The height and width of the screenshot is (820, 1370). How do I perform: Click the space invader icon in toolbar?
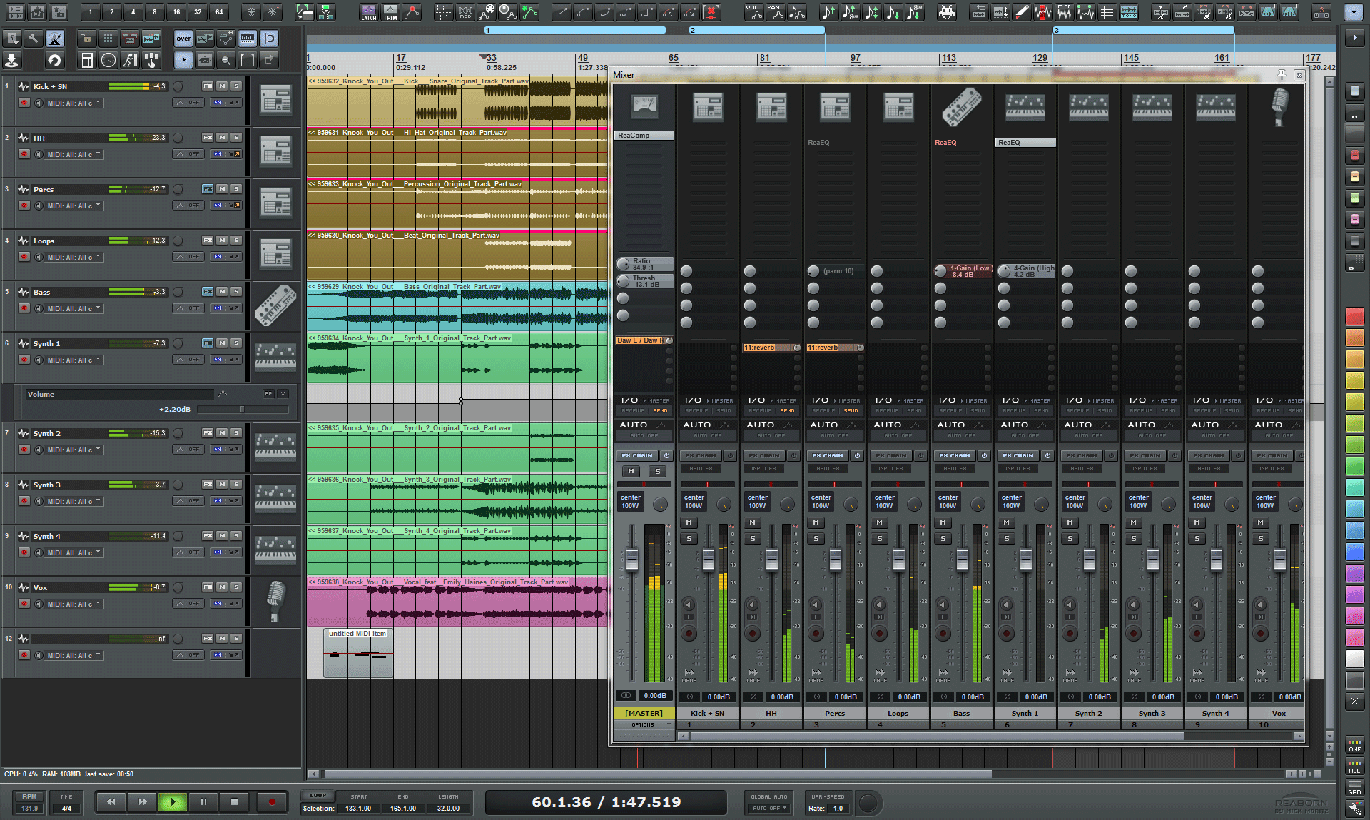coord(946,11)
